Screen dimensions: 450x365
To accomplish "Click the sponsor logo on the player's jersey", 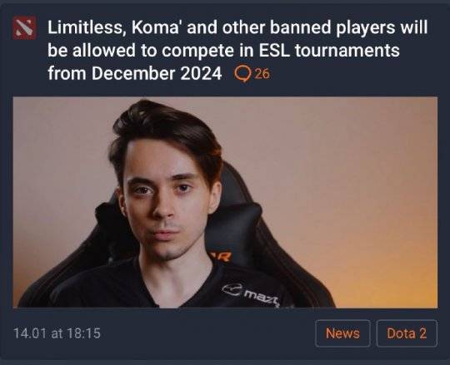I will point(250,294).
